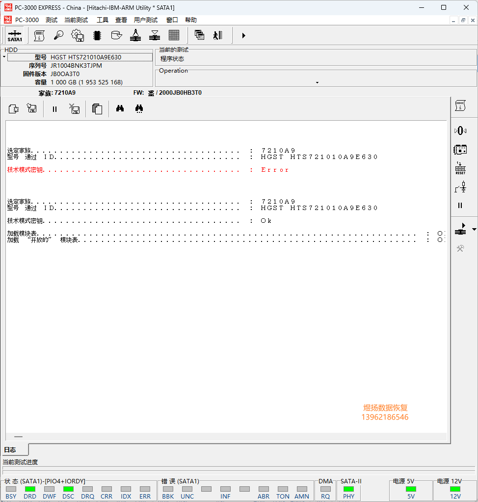This screenshot has height=502, width=478.
Task: Open the grid sector map icon
Action: pyautogui.click(x=174, y=35)
